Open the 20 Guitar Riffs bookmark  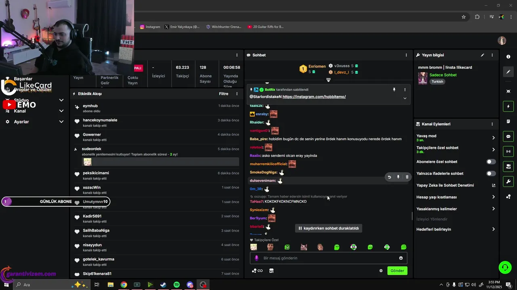(x=265, y=27)
